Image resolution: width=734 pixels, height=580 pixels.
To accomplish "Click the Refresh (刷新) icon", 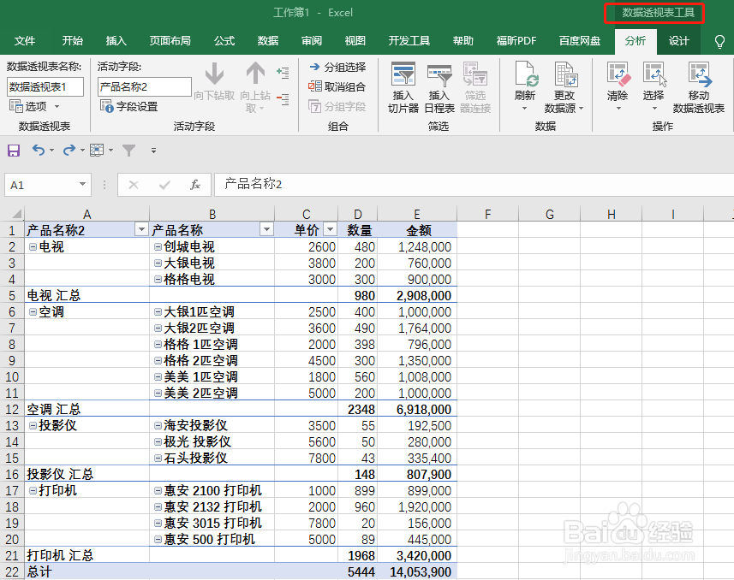I will click(525, 74).
